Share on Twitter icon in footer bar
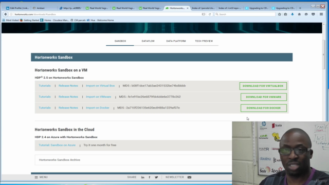This screenshot has width=329, height=185. 156,177
